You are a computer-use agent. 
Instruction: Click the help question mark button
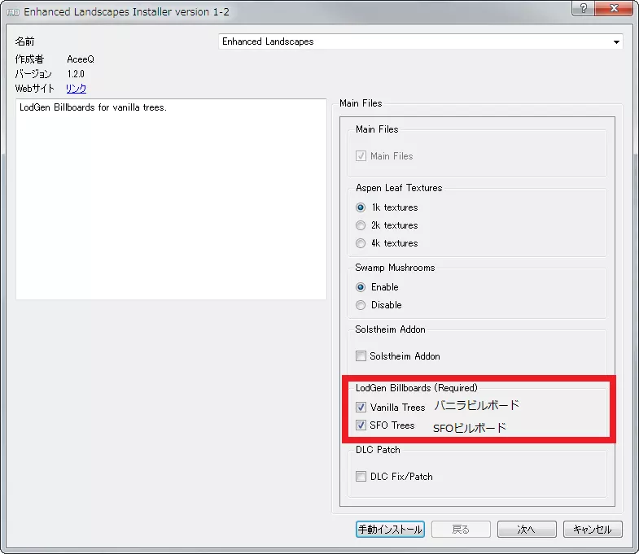584,8
